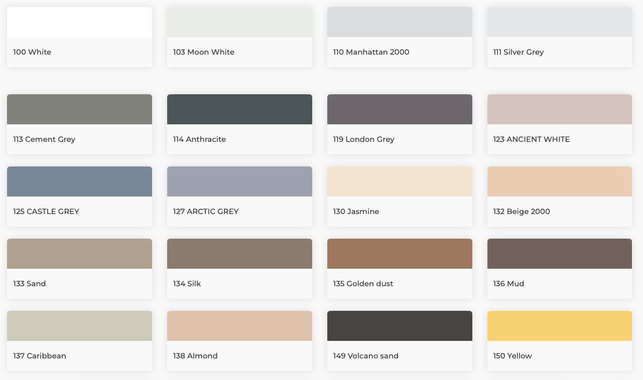Pick the 133 Sand color card
The image size is (643, 380).
[x=79, y=254]
